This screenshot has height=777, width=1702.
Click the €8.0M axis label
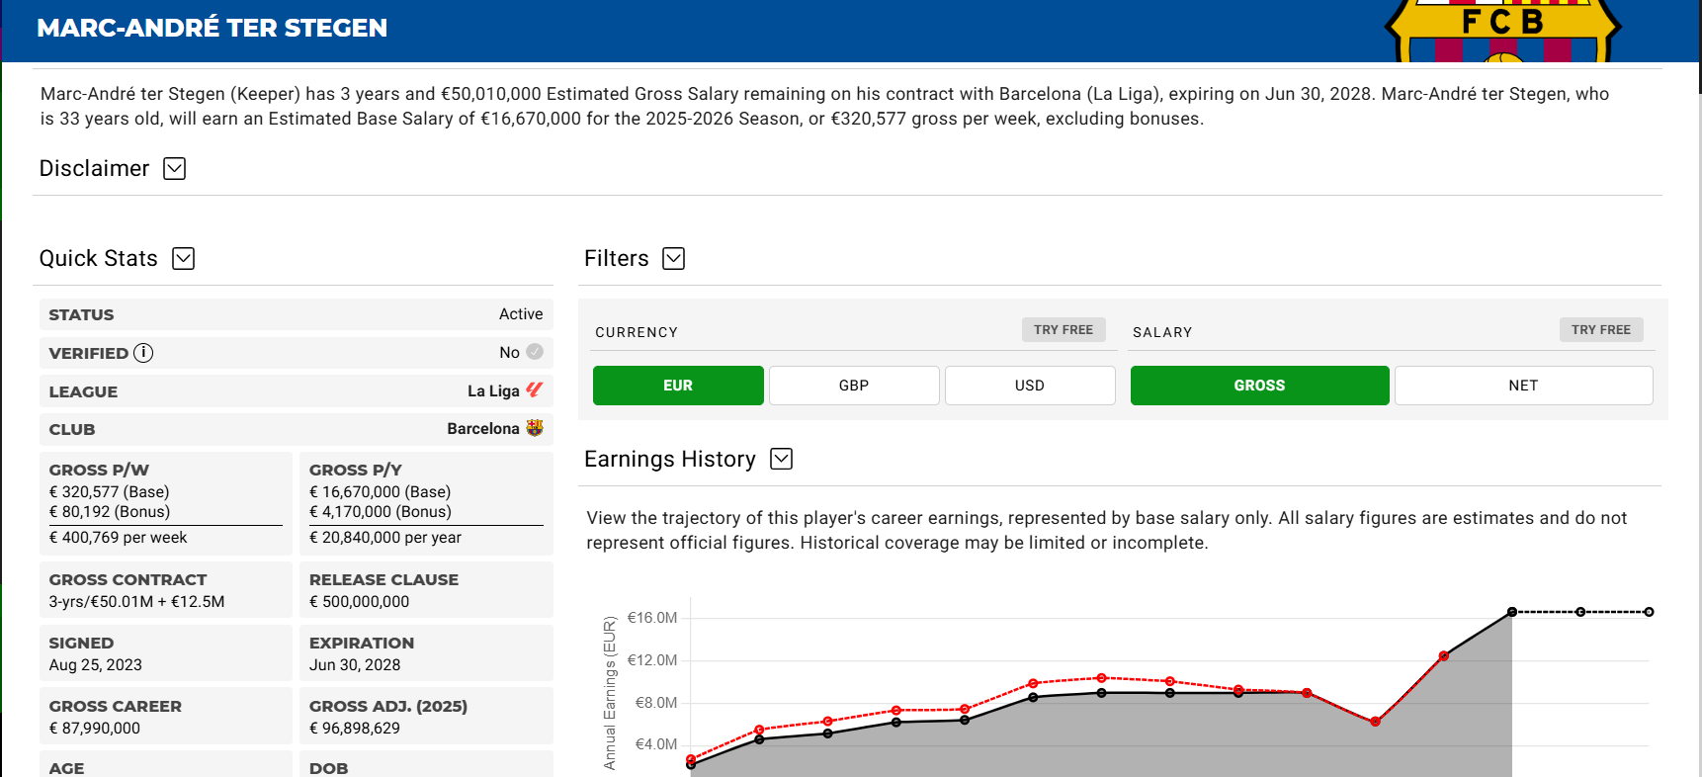(656, 703)
